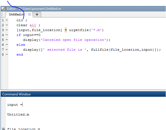
Task: Set breakpoint dash on line 5
Action: coord(7,40)
